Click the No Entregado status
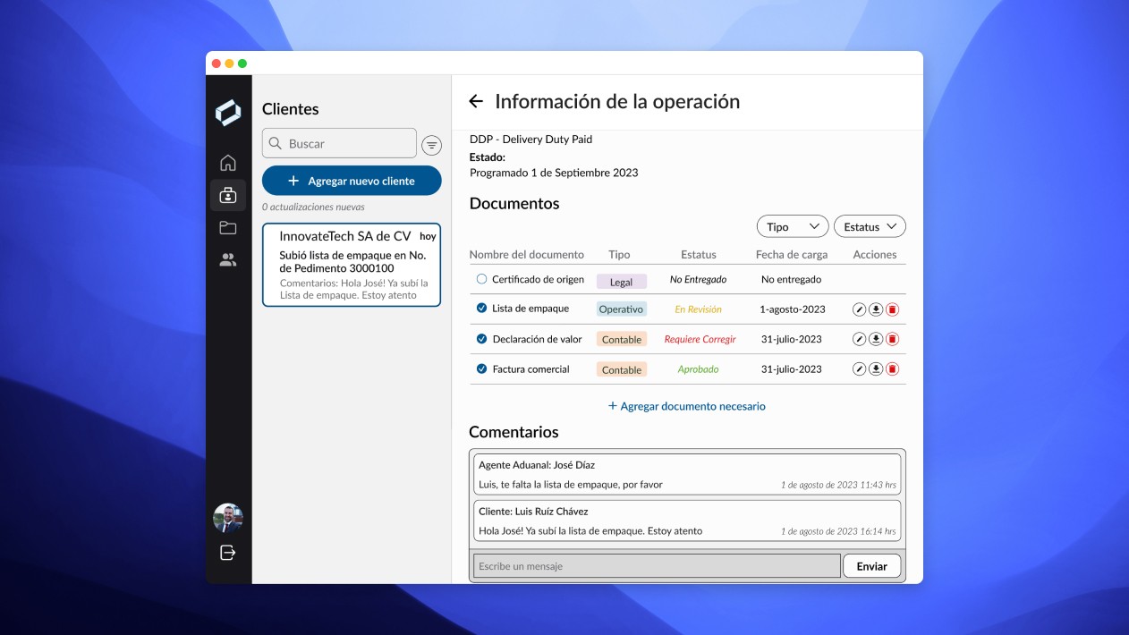The image size is (1129, 635). [x=698, y=279]
